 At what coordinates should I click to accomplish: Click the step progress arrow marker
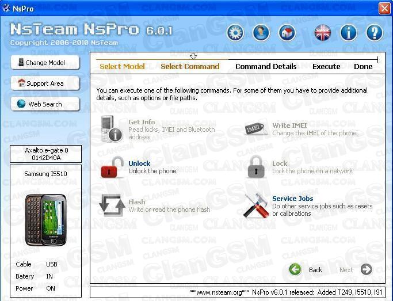[x=193, y=56]
